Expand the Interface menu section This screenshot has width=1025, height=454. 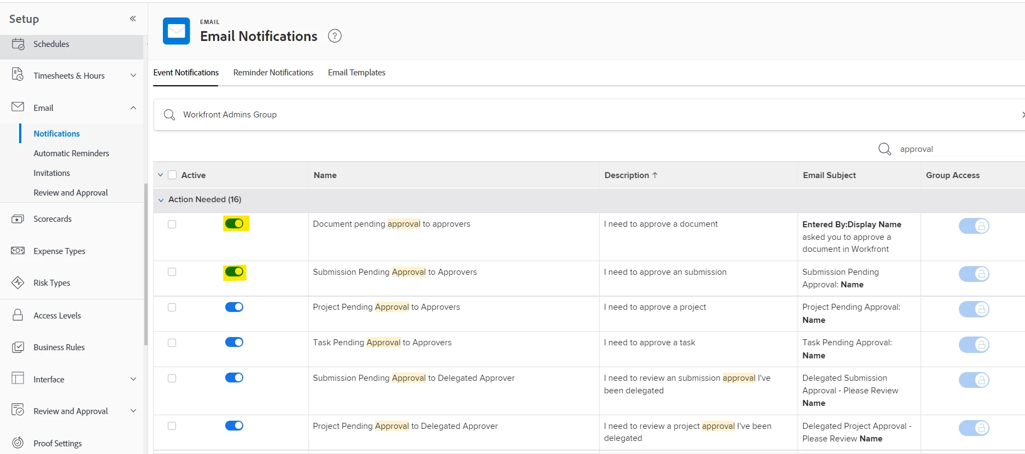pyautogui.click(x=133, y=379)
